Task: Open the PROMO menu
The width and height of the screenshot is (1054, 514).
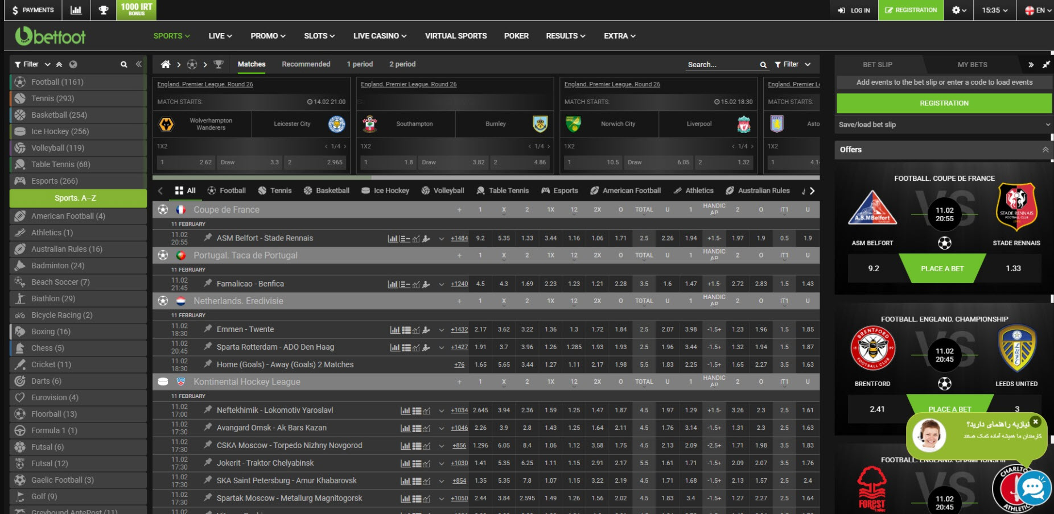Action: [x=268, y=36]
